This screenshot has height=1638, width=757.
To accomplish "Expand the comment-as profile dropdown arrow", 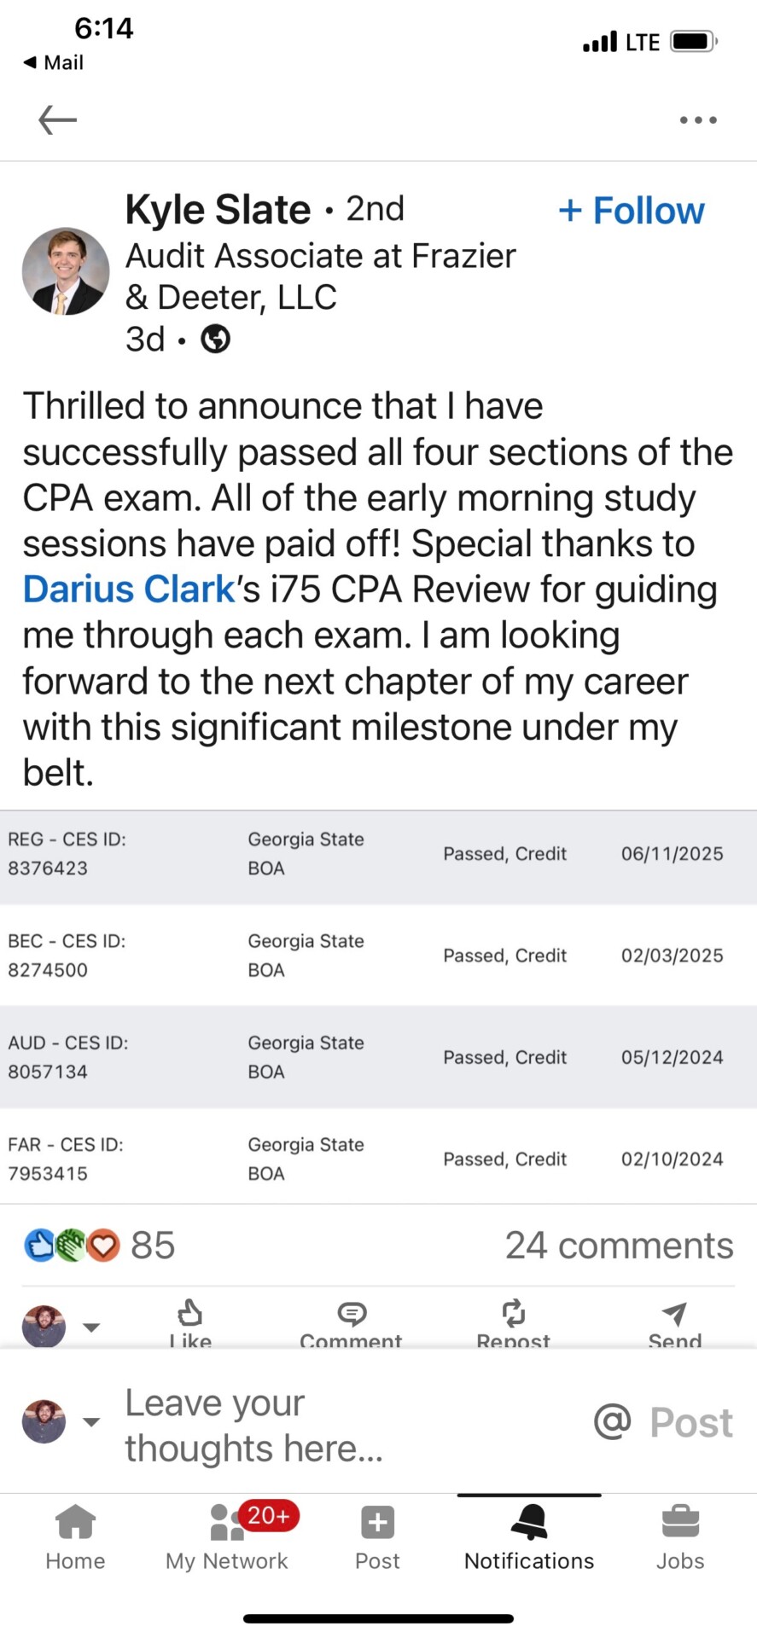I will pos(91,1421).
